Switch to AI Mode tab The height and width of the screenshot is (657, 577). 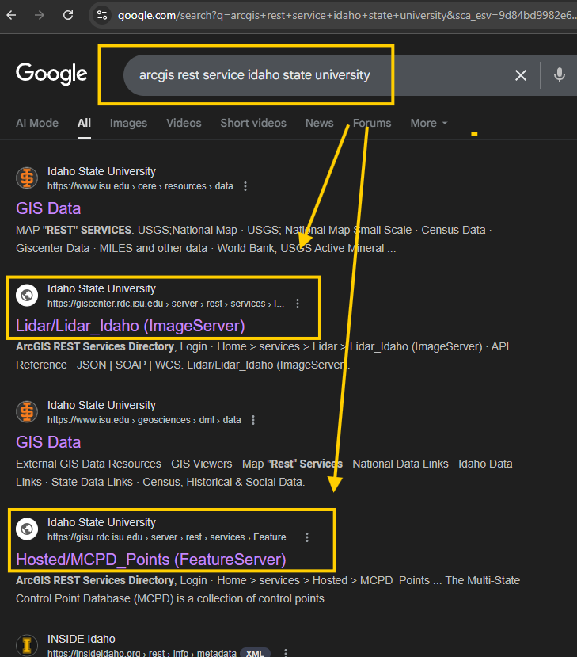(37, 123)
